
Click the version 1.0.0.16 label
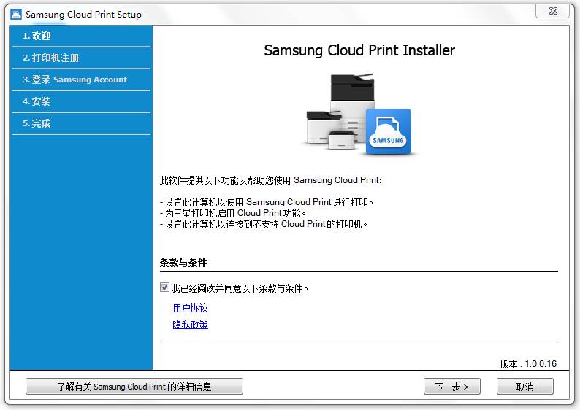point(528,364)
